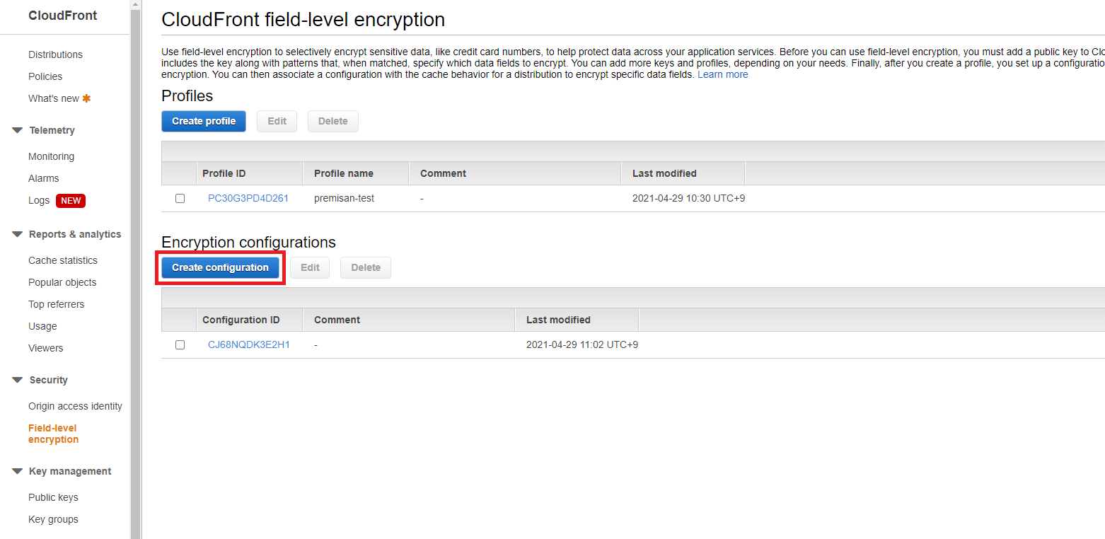This screenshot has width=1105, height=539.
Task: Click the Edit button under Profiles
Action: (277, 121)
